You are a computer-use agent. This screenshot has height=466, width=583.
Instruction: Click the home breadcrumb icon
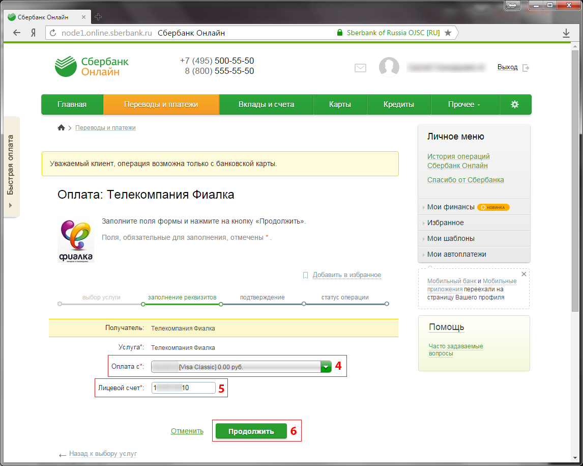(x=62, y=128)
